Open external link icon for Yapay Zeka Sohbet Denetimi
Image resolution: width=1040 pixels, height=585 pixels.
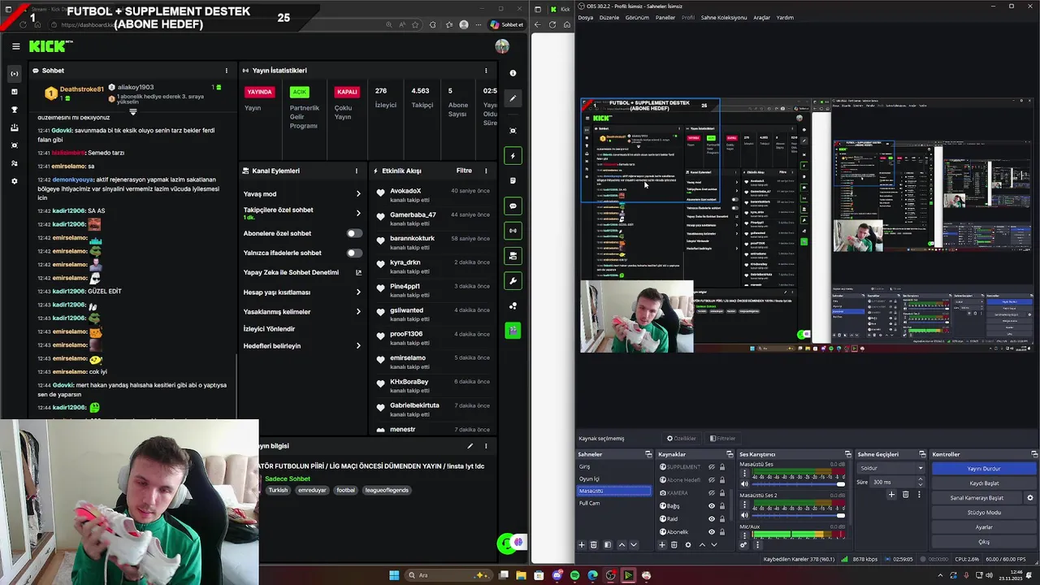coord(358,272)
